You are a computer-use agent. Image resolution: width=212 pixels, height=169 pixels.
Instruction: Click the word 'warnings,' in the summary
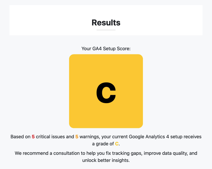coord(90,137)
